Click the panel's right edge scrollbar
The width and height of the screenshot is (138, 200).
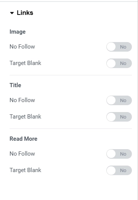click(x=137, y=100)
